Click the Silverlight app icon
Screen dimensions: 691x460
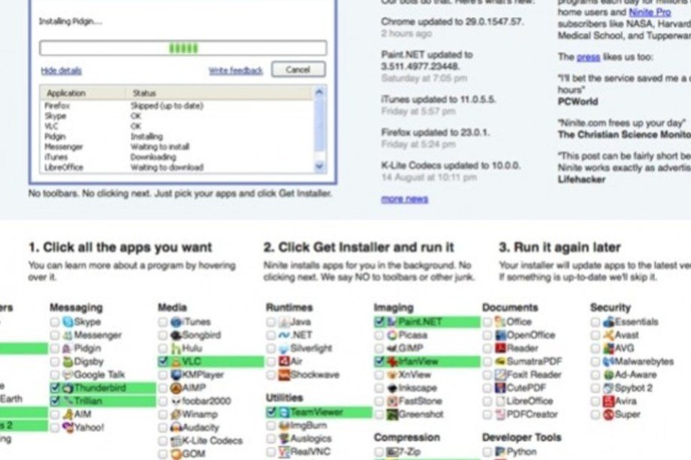[x=284, y=349]
